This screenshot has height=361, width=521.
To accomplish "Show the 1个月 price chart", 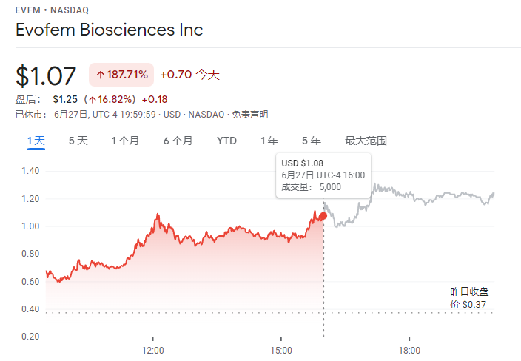I will click(125, 141).
